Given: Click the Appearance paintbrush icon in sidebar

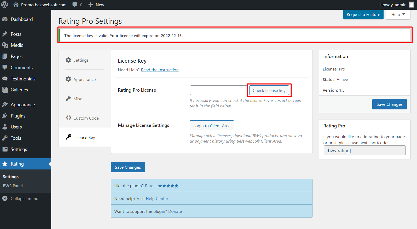Looking at the screenshot, I should click(x=5, y=104).
